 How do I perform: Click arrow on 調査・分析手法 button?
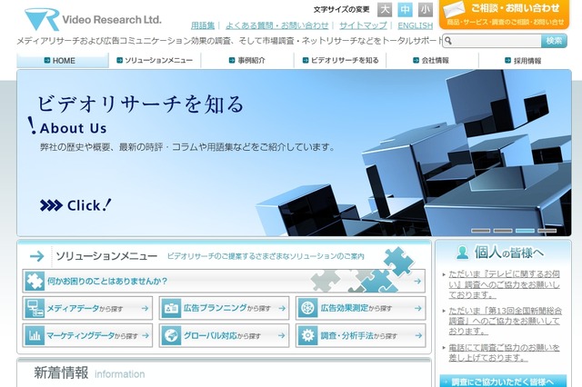click(418, 335)
